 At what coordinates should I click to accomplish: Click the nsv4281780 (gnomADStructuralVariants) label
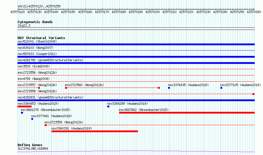pos(51,60)
